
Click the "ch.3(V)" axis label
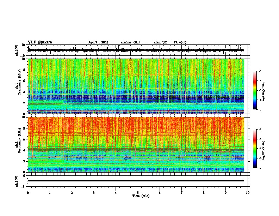pyautogui.click(x=17, y=181)
